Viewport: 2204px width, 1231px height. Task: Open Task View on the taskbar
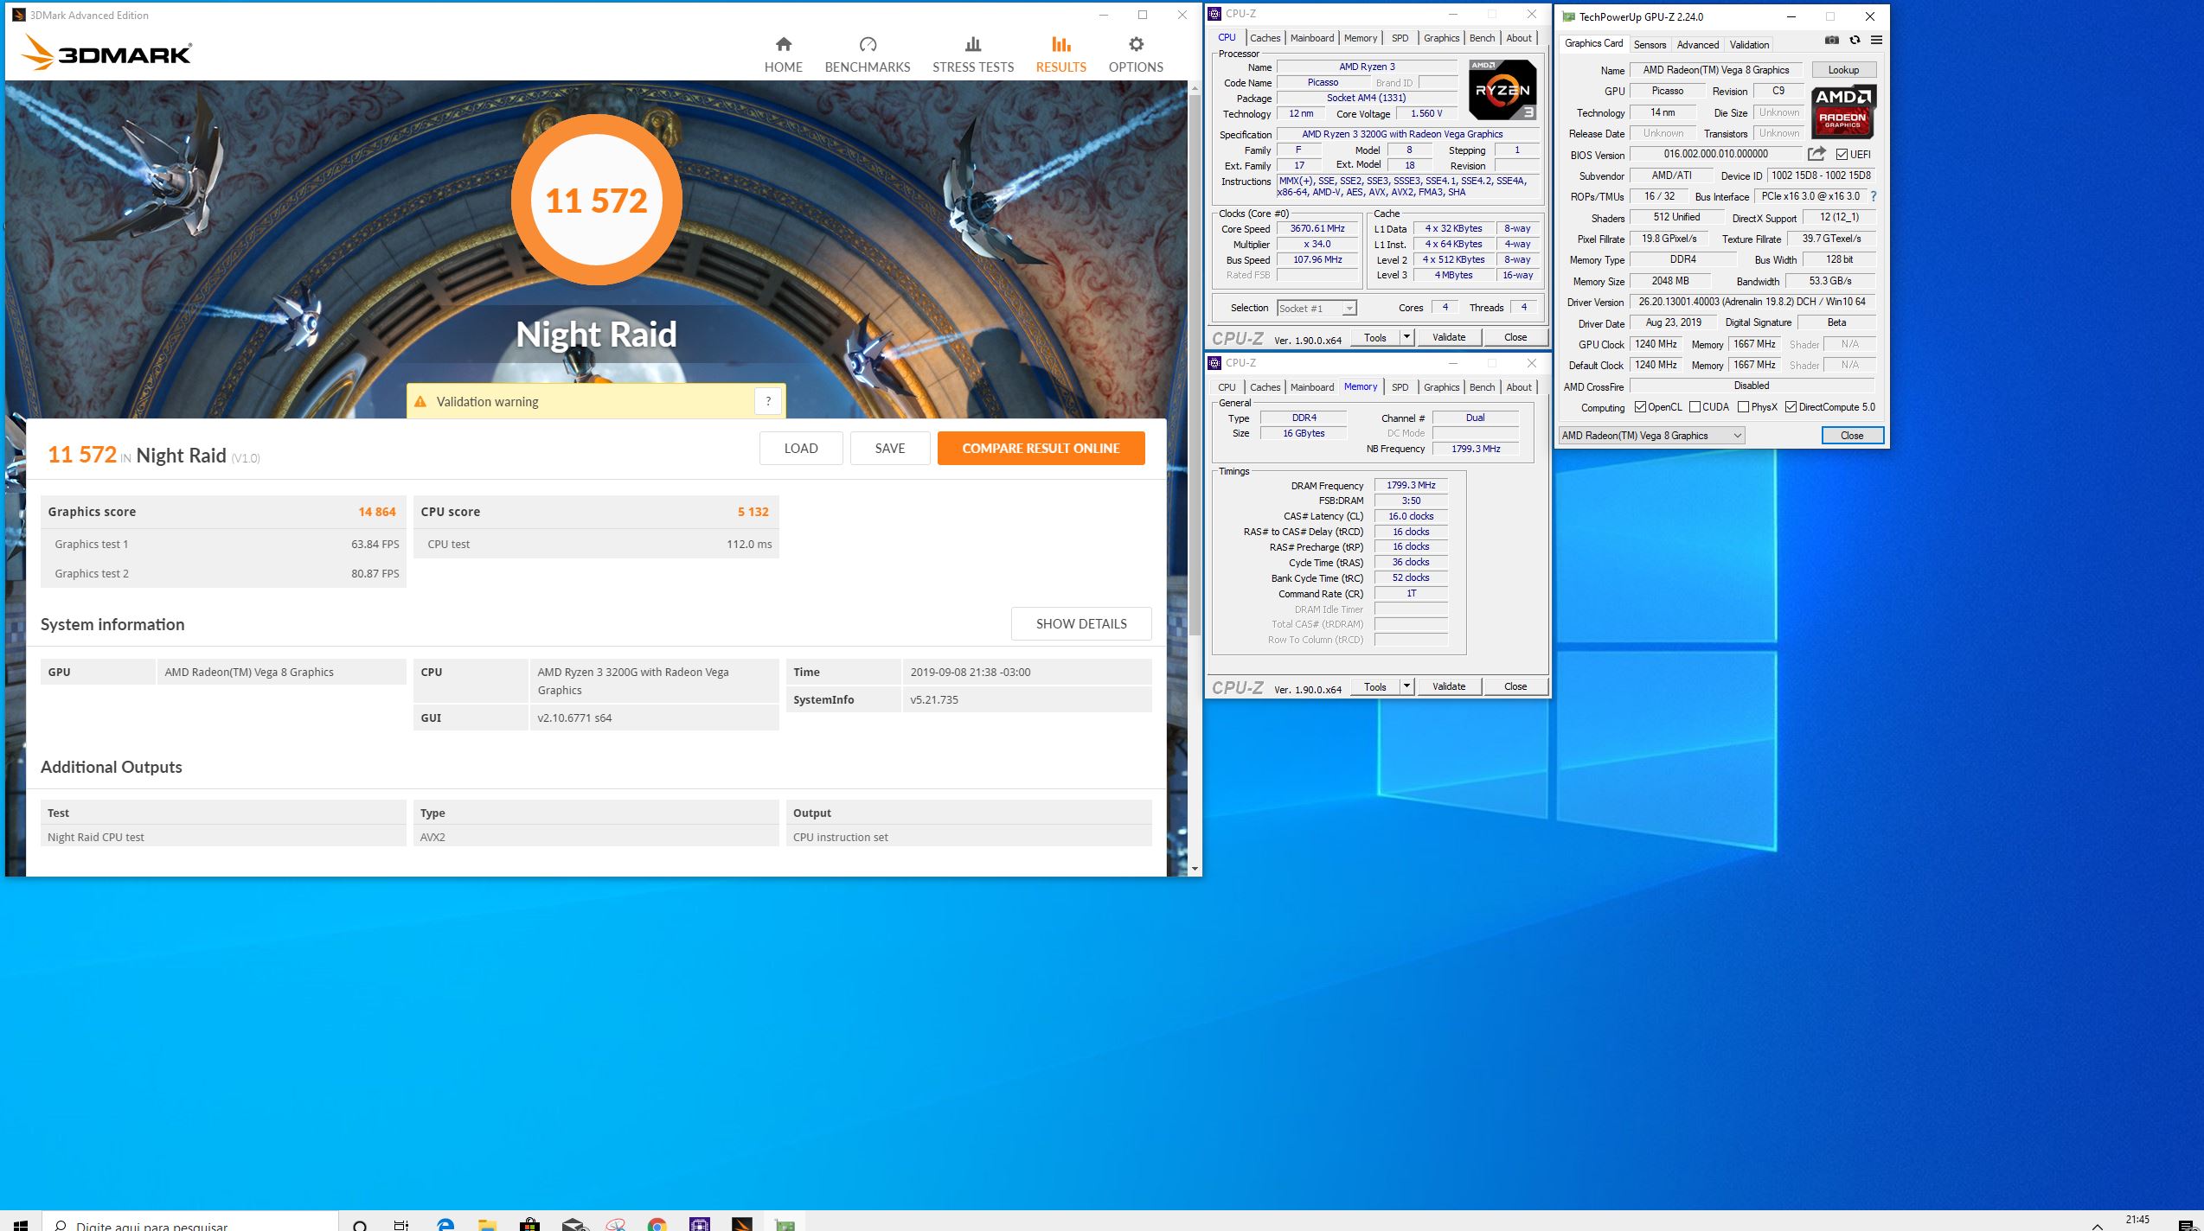[401, 1225]
